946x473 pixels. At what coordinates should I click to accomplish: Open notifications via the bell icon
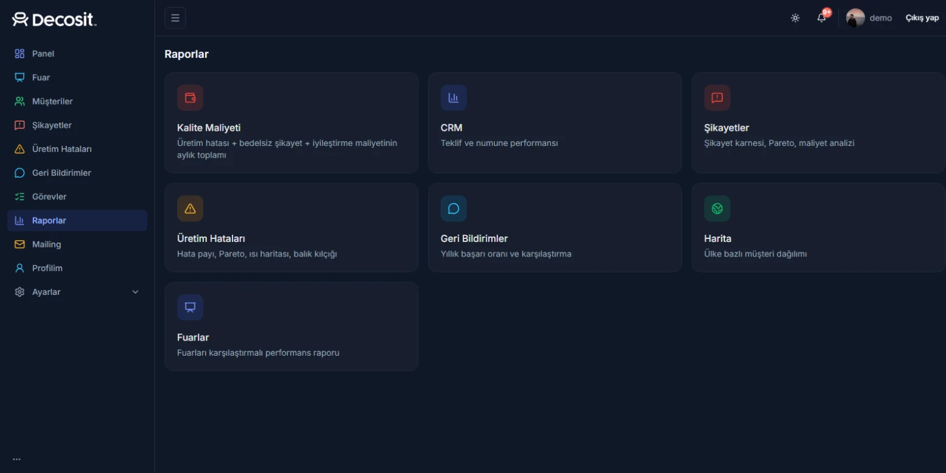point(822,18)
